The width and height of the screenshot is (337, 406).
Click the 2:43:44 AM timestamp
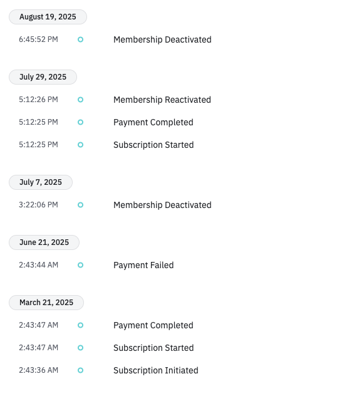(x=39, y=265)
